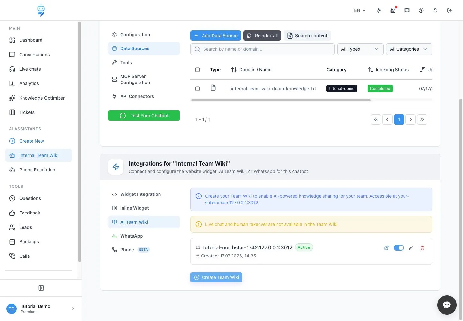The width and height of the screenshot is (463, 321).
Task: Select the Phone BETA integration tab
Action: pos(144,250)
